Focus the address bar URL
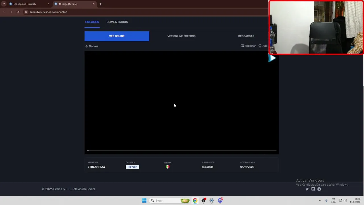 [x=48, y=12]
